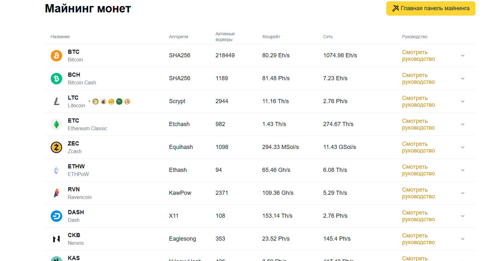The width and height of the screenshot is (493, 261).
Task: Click the Nervos CKB icon
Action: click(x=56, y=239)
